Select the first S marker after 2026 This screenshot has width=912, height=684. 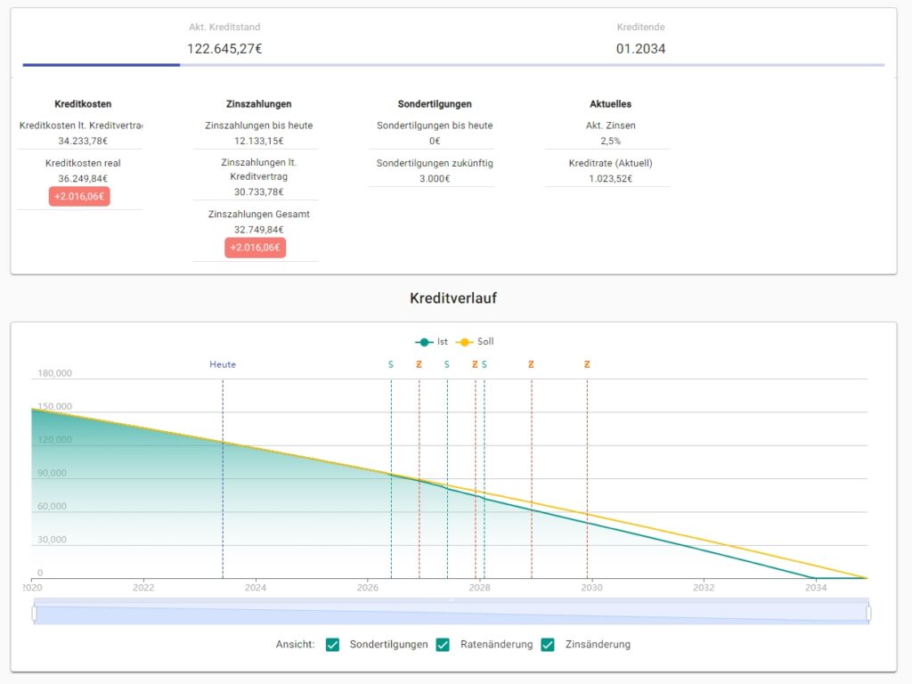(391, 364)
